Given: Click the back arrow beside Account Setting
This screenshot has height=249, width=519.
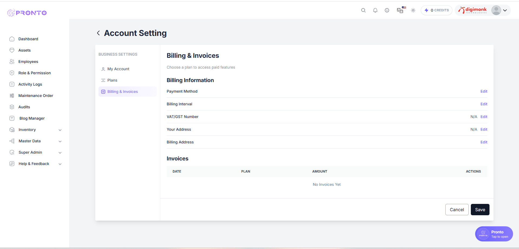Looking at the screenshot, I should pyautogui.click(x=98, y=33).
